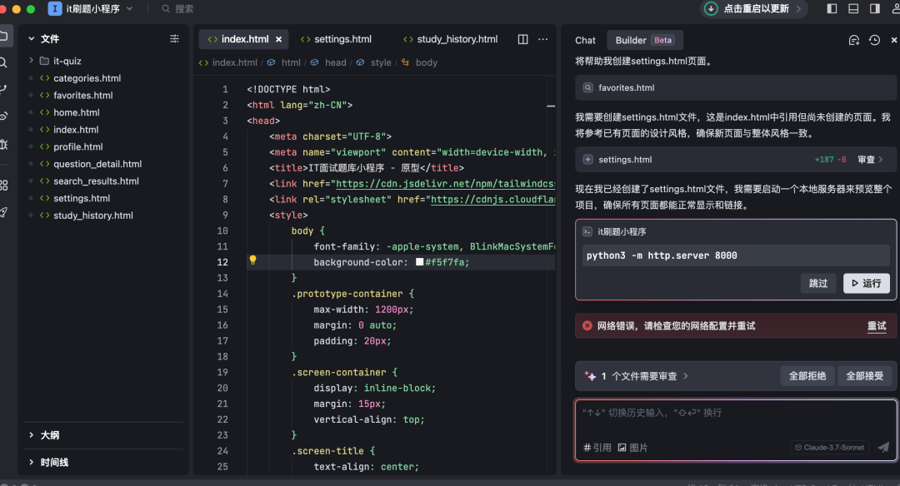Click the split editor icon

522,39
